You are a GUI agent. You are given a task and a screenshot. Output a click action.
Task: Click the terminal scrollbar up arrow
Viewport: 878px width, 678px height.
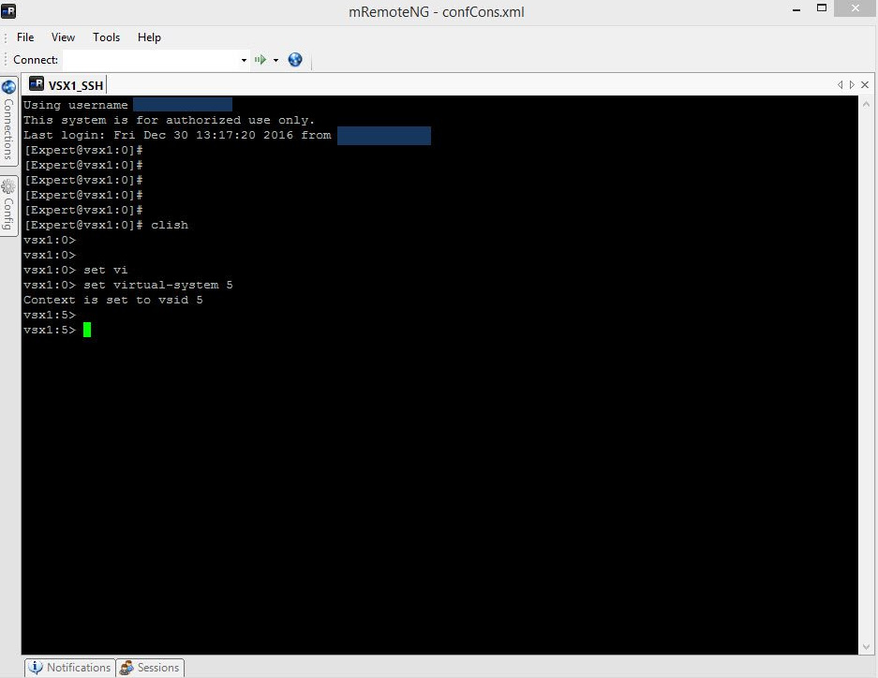866,104
